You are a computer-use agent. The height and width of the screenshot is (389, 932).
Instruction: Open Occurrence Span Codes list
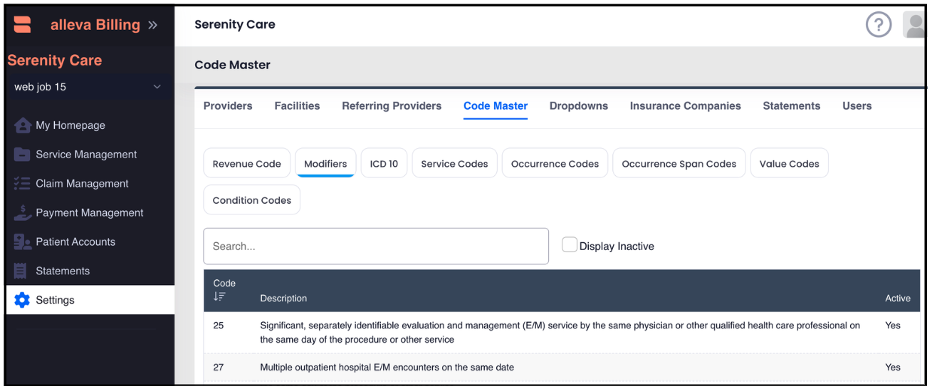[x=679, y=164]
